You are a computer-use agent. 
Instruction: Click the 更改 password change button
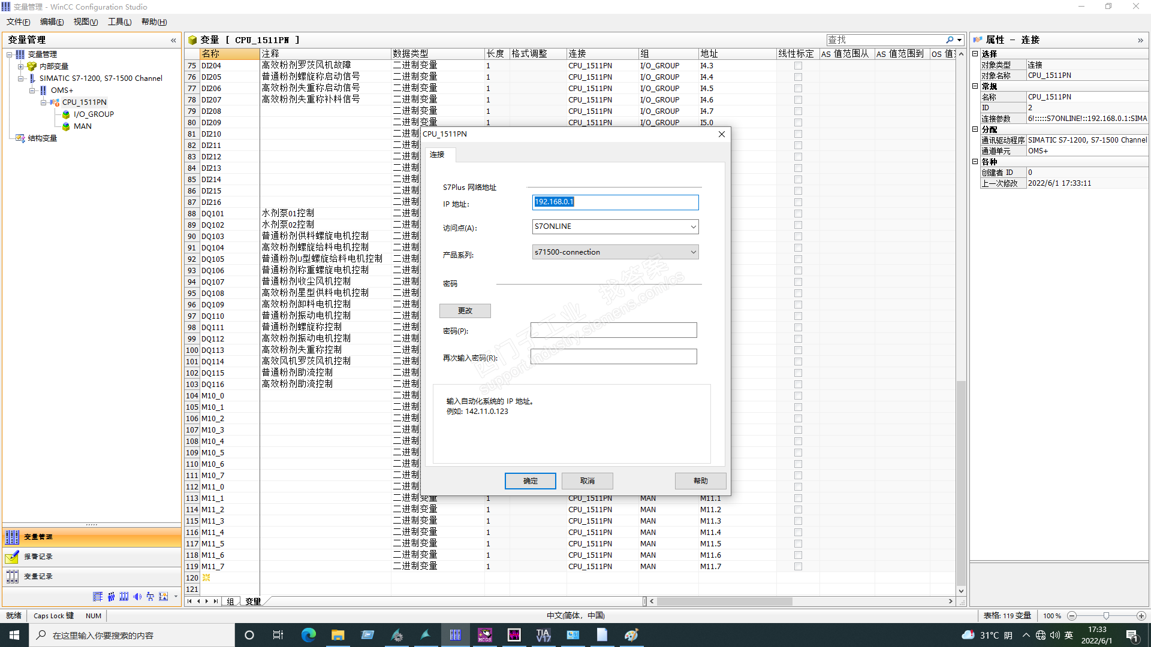tap(465, 311)
